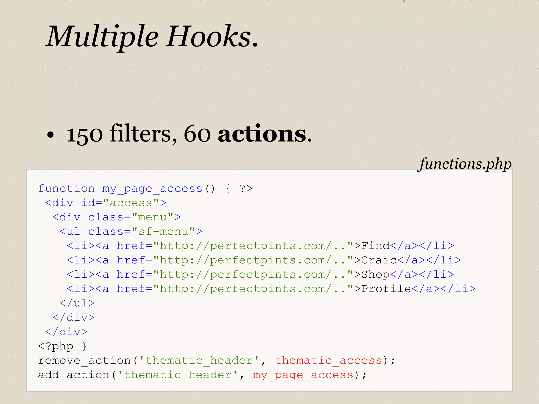Click the '<div id="access">' code line
Viewport: 539px width, 404px height.
106,203
